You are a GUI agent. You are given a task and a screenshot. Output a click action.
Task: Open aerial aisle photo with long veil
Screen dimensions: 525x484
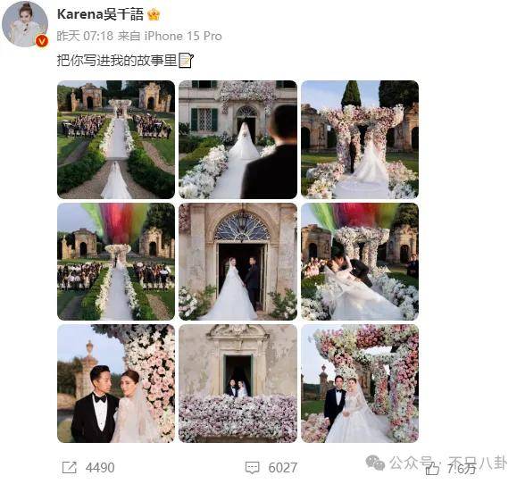116,139
